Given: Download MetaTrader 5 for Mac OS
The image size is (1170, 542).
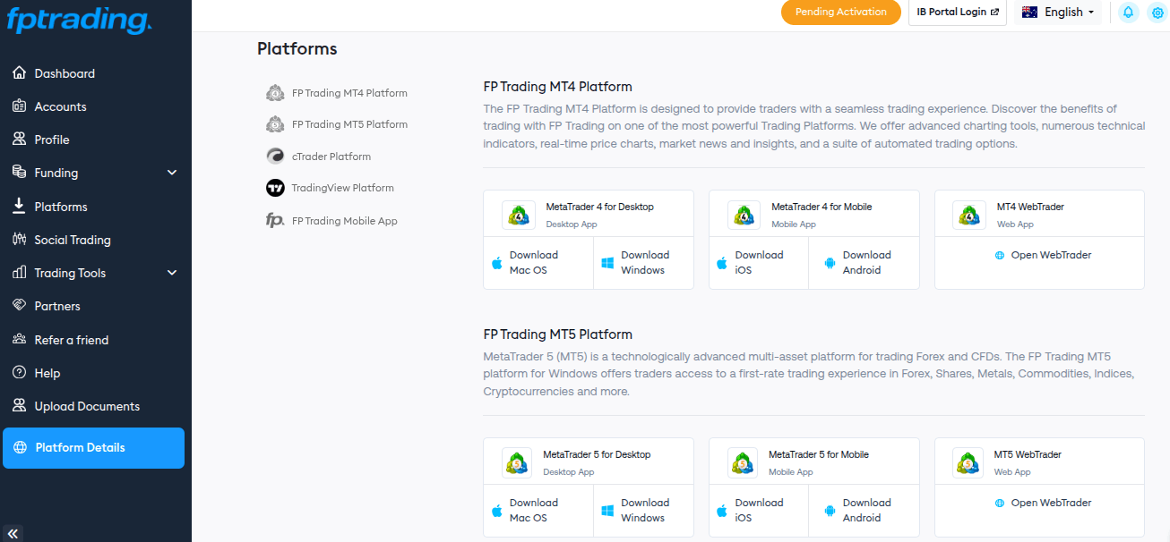Looking at the screenshot, I should click(538, 511).
